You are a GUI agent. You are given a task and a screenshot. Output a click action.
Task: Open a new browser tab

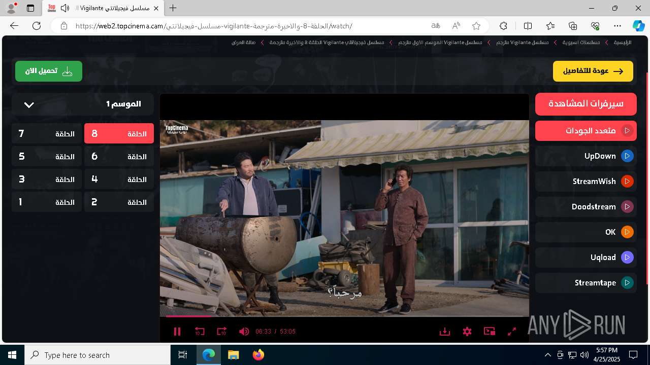(173, 8)
